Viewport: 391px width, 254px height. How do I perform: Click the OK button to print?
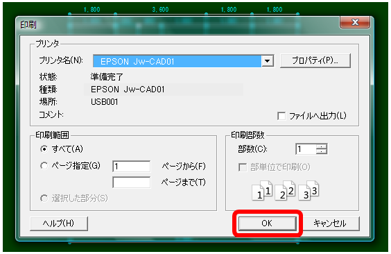[268, 223]
